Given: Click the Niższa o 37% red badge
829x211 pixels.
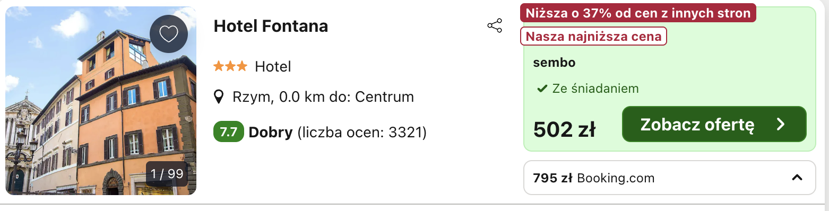Looking at the screenshot, I should (x=638, y=13).
